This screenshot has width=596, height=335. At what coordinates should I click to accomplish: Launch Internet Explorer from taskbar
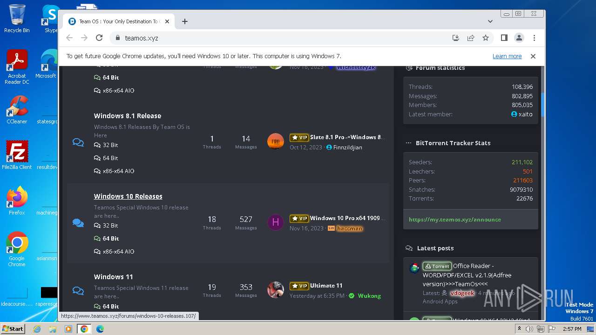pos(37,329)
